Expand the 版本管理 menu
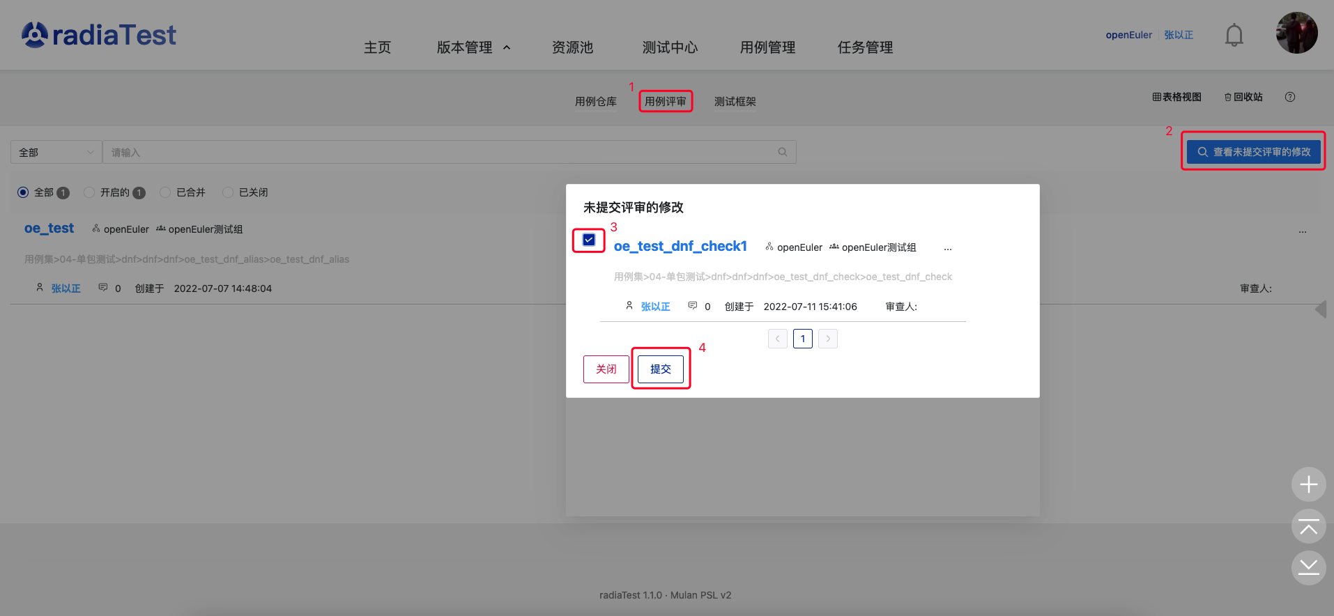Viewport: 1334px width, 616px height. [x=473, y=47]
